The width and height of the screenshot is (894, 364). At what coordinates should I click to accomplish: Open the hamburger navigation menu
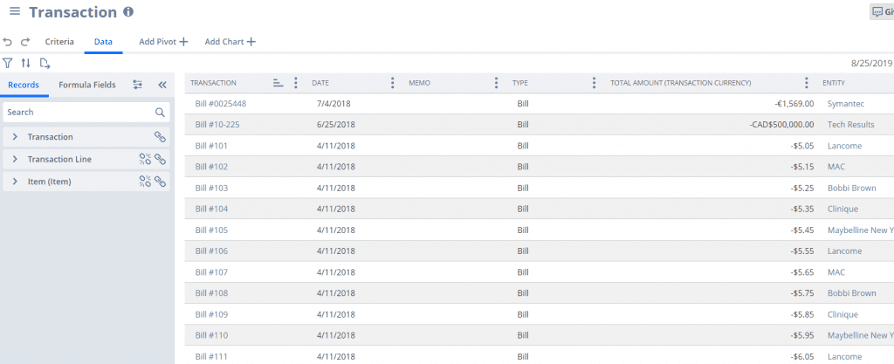pyautogui.click(x=14, y=12)
